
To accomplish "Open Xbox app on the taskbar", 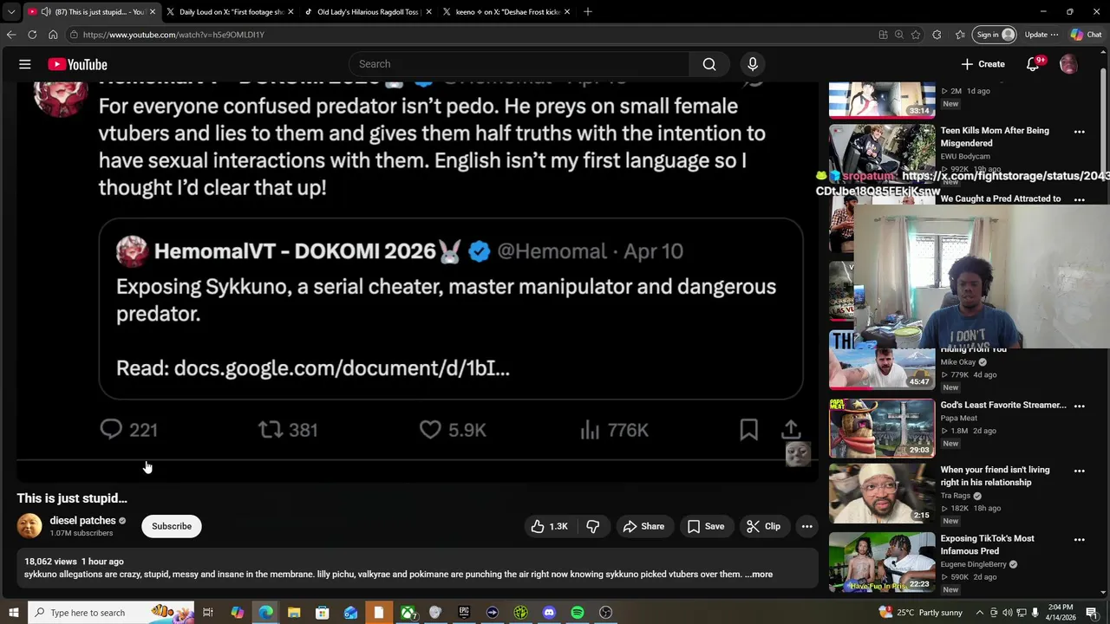I will pos(408,613).
